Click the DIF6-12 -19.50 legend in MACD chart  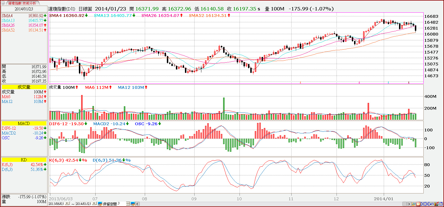pos(68,124)
